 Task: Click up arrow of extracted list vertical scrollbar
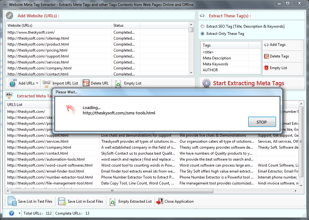pyautogui.click(x=301, y=104)
